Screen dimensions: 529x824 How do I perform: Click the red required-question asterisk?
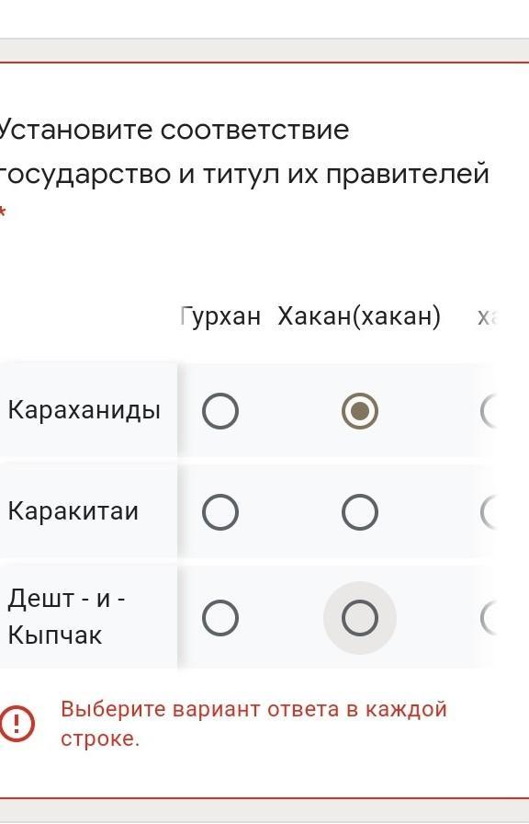tap(2, 213)
